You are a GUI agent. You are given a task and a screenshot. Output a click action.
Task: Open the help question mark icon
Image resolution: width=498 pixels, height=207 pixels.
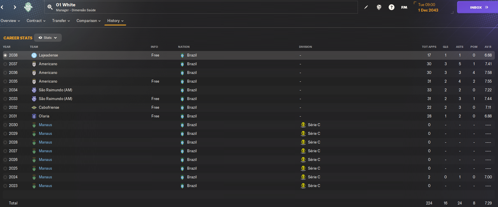tap(391, 7)
